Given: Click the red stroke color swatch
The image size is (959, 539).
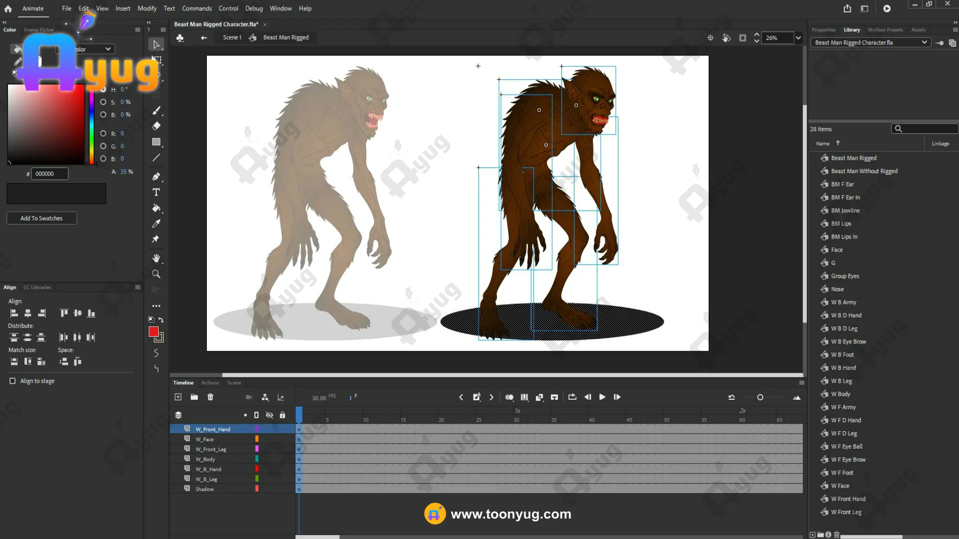Looking at the screenshot, I should (153, 331).
